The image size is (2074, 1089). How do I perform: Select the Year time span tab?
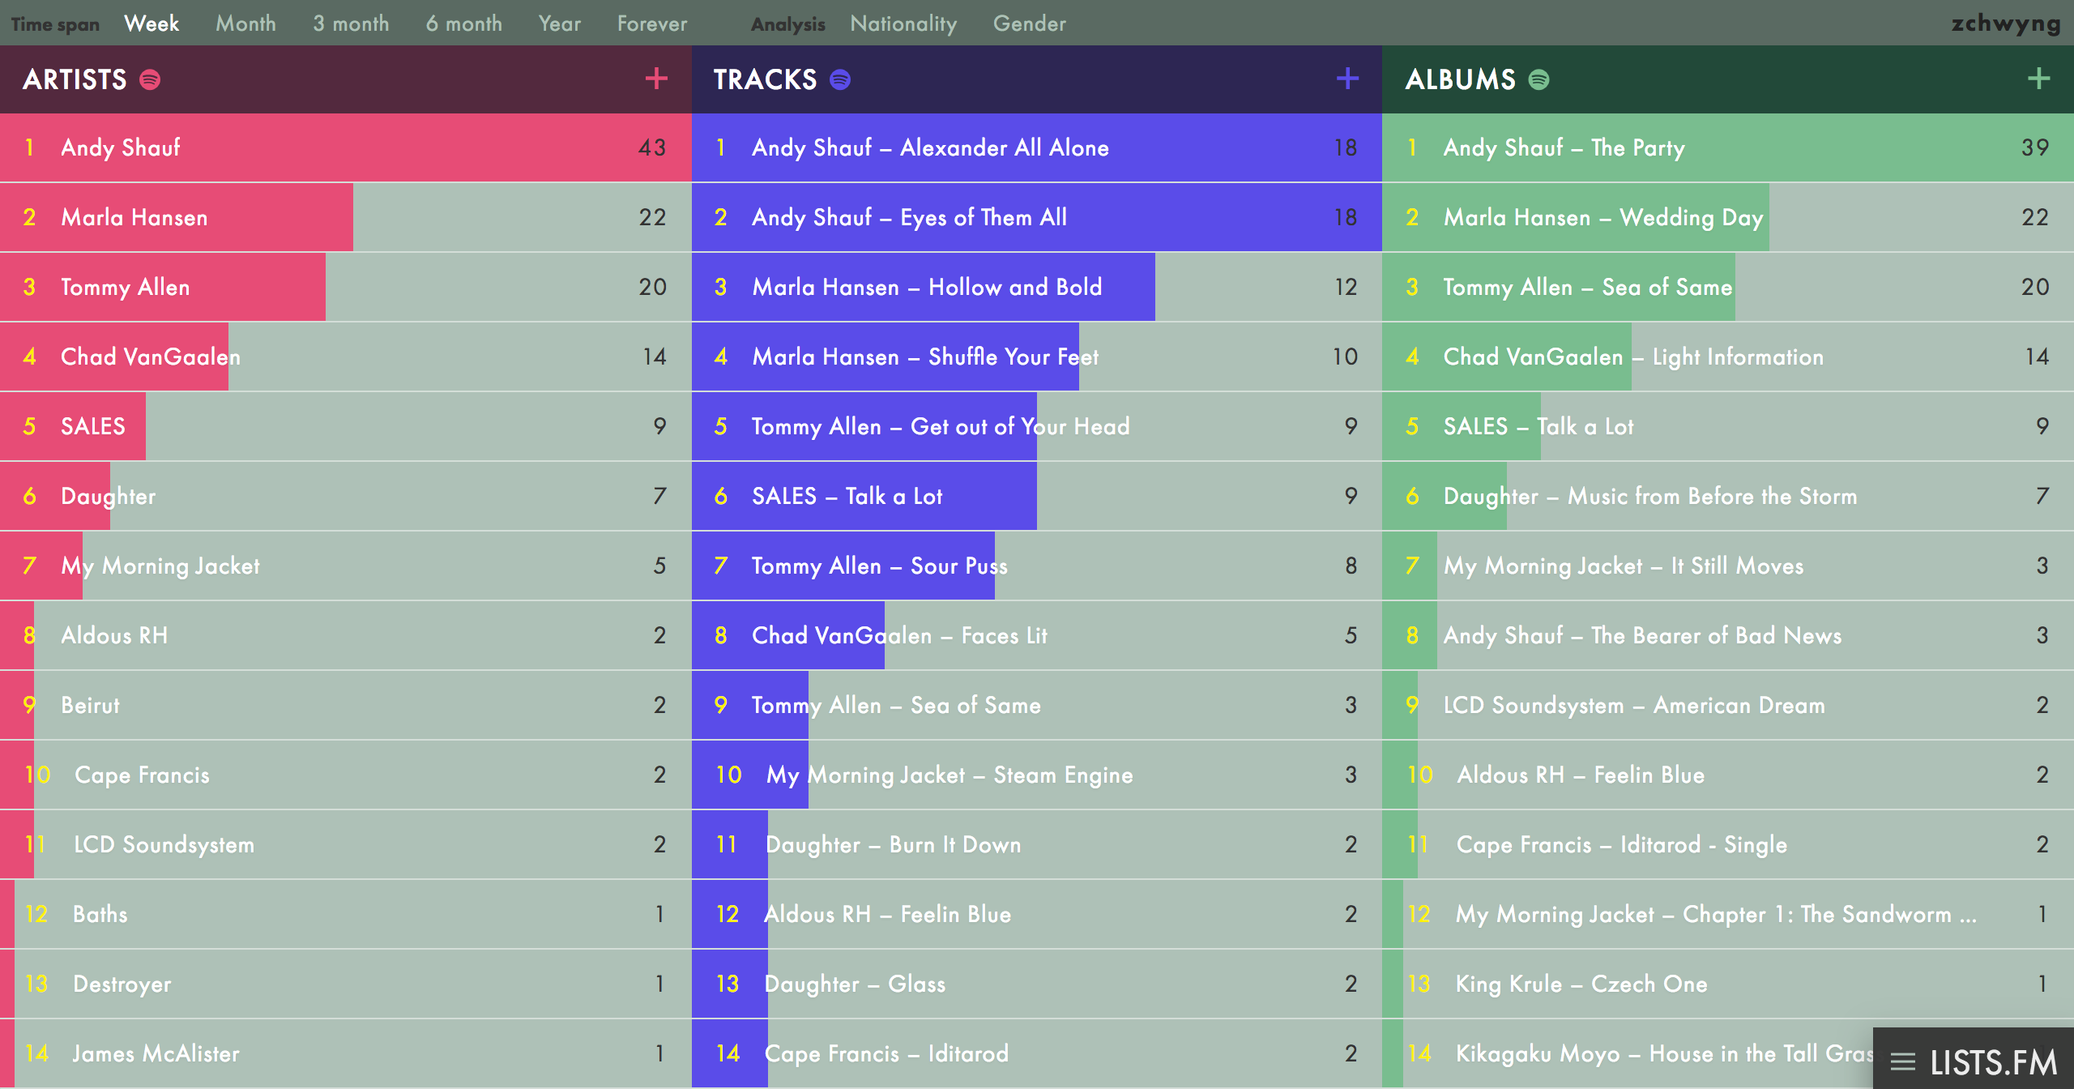[x=558, y=23]
